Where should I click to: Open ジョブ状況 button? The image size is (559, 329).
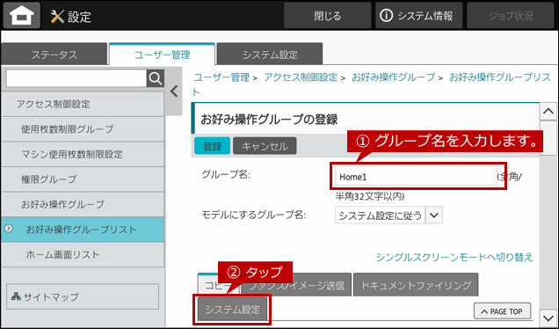[511, 16]
